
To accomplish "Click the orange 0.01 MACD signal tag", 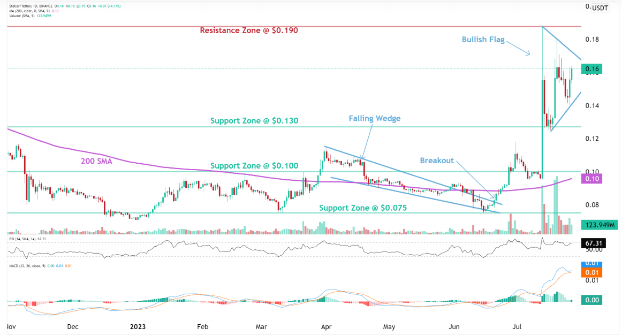I will [591, 272].
